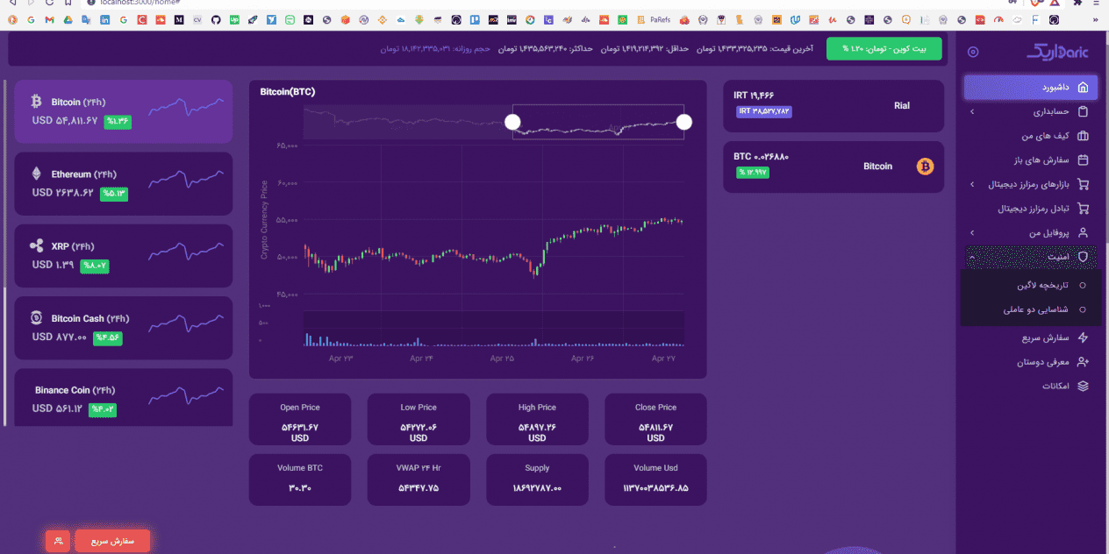Screen dimensions: 1109x554
Task: Click the Open Price stat card
Action: [300, 419]
